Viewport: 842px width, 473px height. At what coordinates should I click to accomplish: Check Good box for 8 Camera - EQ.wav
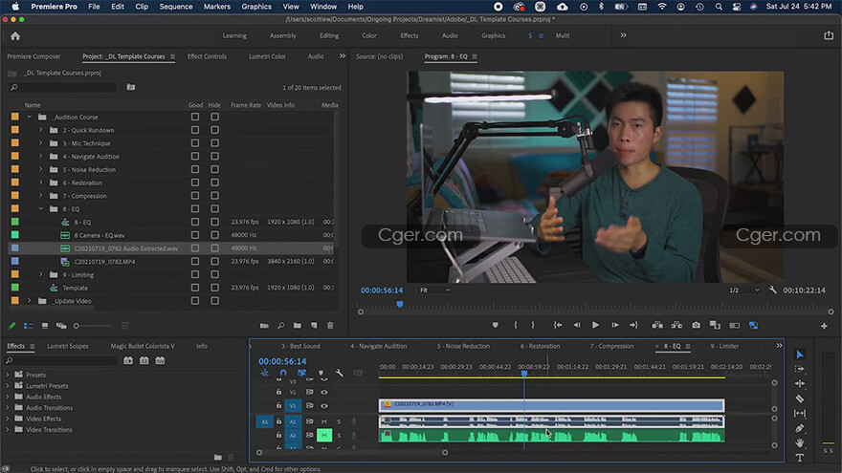coord(195,235)
